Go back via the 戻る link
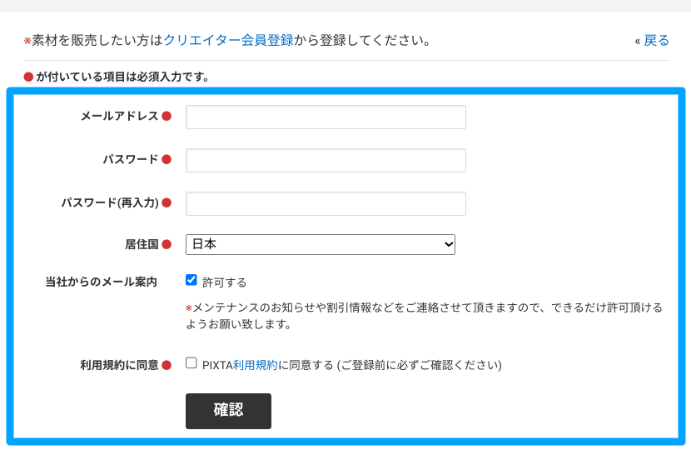This screenshot has height=450, width=691. (656, 41)
